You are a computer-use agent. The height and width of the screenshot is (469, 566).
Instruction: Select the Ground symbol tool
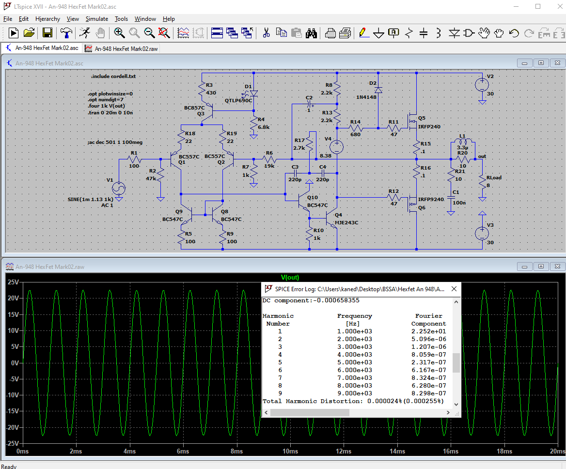pos(379,33)
